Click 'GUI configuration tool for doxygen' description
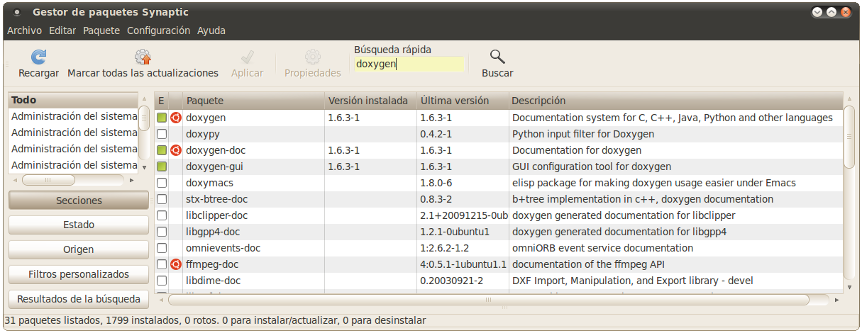 click(x=592, y=166)
